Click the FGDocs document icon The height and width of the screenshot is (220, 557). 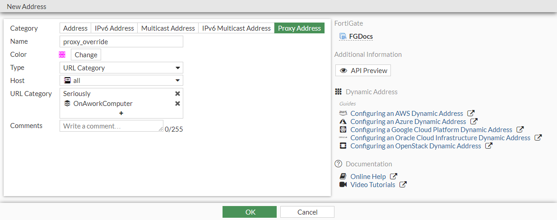pyautogui.click(x=343, y=37)
